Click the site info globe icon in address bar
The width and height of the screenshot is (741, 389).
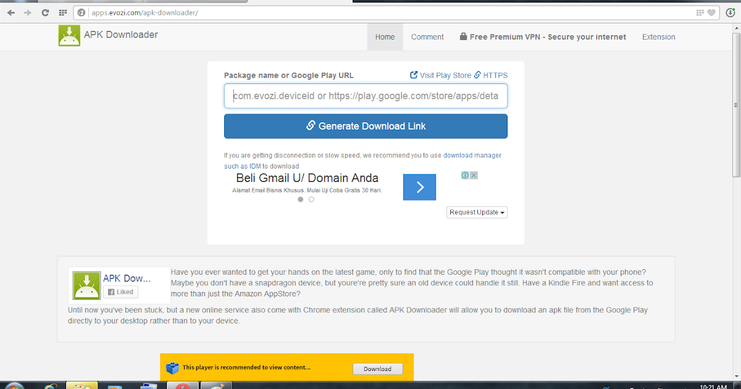click(x=81, y=12)
